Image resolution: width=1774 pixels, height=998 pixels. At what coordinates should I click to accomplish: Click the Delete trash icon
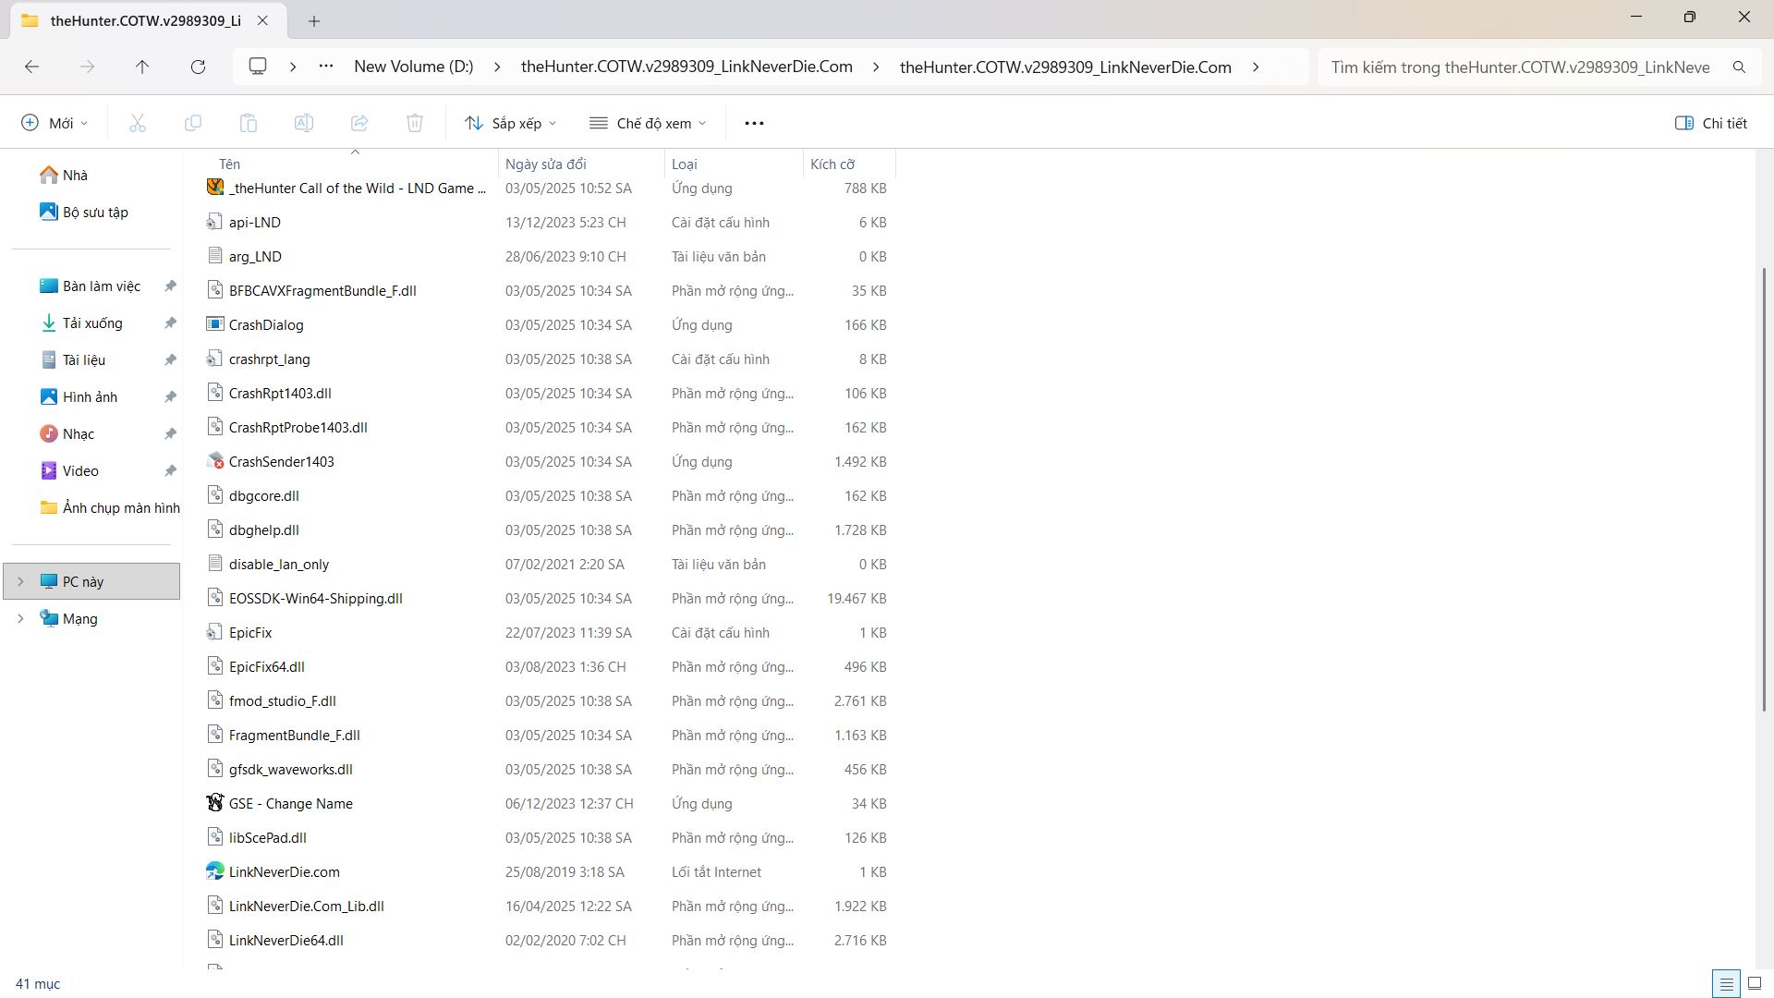tap(415, 123)
